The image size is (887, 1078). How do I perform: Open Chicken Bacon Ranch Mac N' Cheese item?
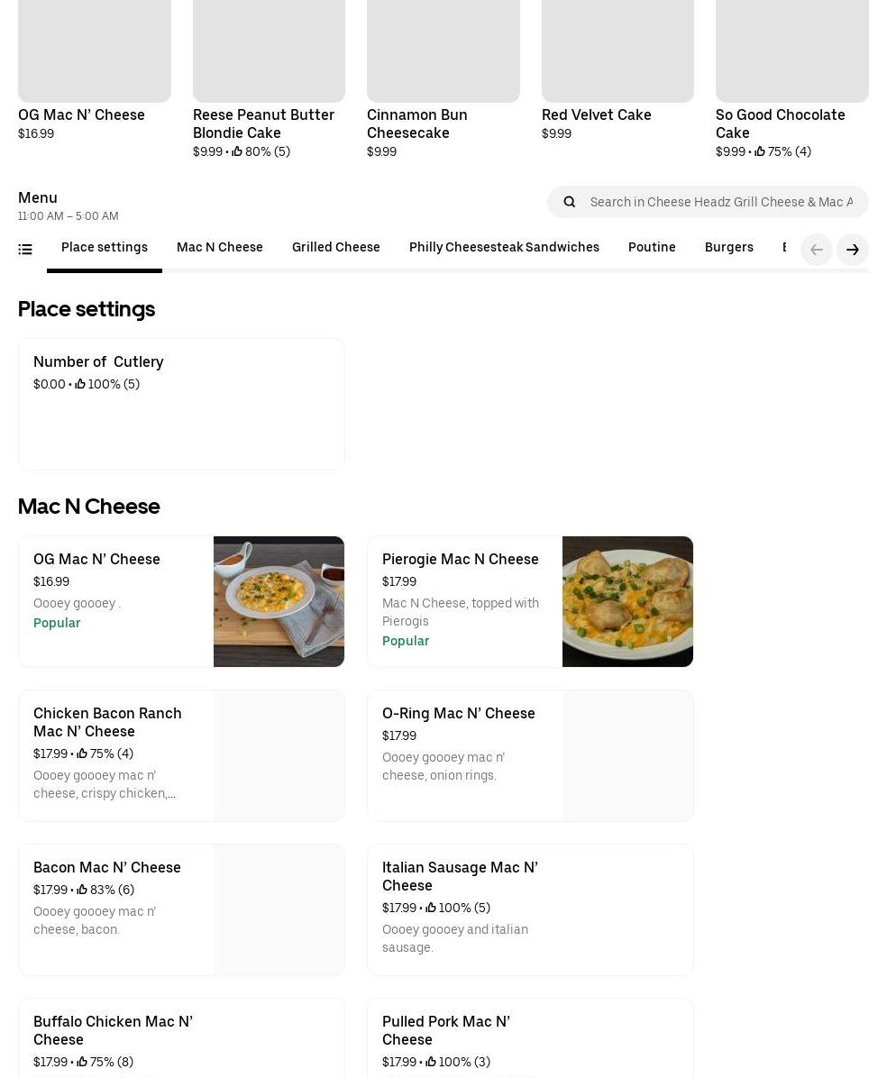click(x=107, y=722)
